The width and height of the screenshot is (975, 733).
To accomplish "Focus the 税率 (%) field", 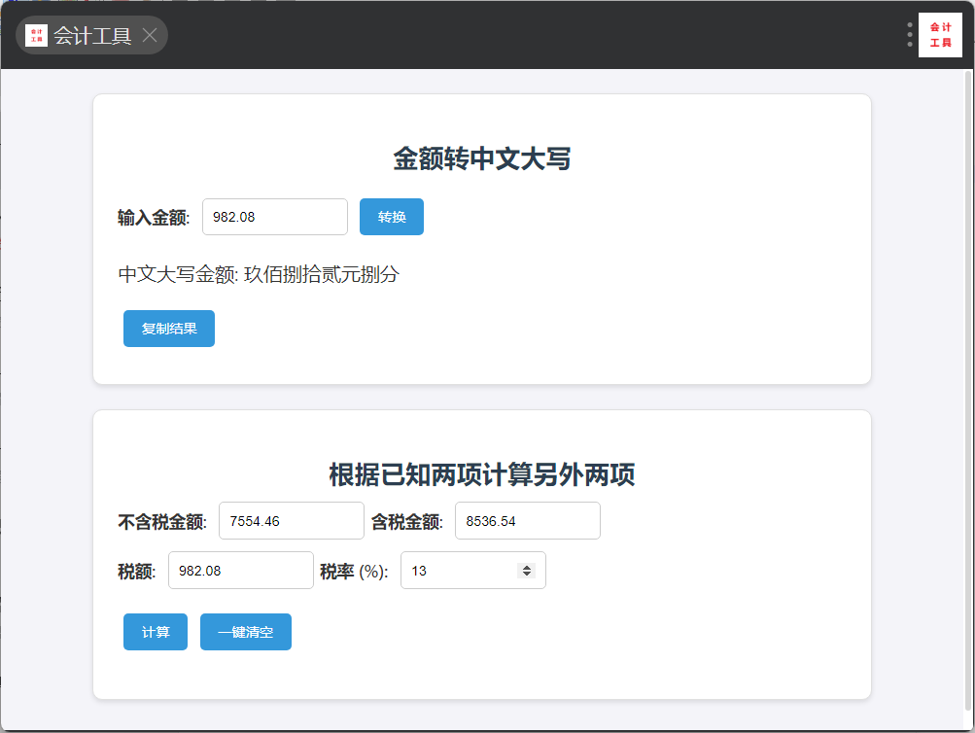I will click(x=473, y=570).
